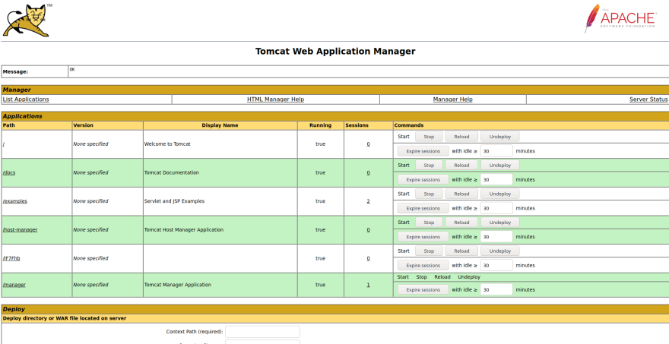
Task: Click the Context Path (required) input
Action: (x=262, y=332)
